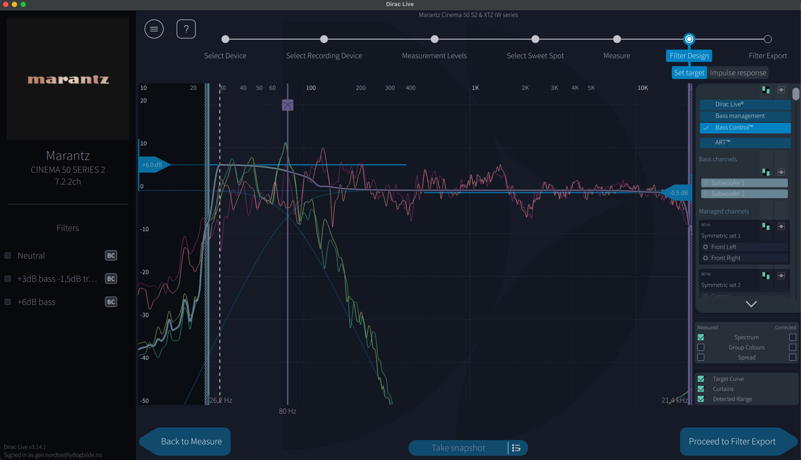This screenshot has width=801, height=460.
Task: Enable the Corrected Group Colours checkbox
Action: pyautogui.click(x=793, y=347)
